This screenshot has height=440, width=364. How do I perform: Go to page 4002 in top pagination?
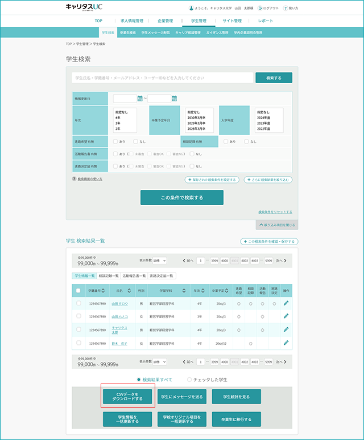point(245,260)
